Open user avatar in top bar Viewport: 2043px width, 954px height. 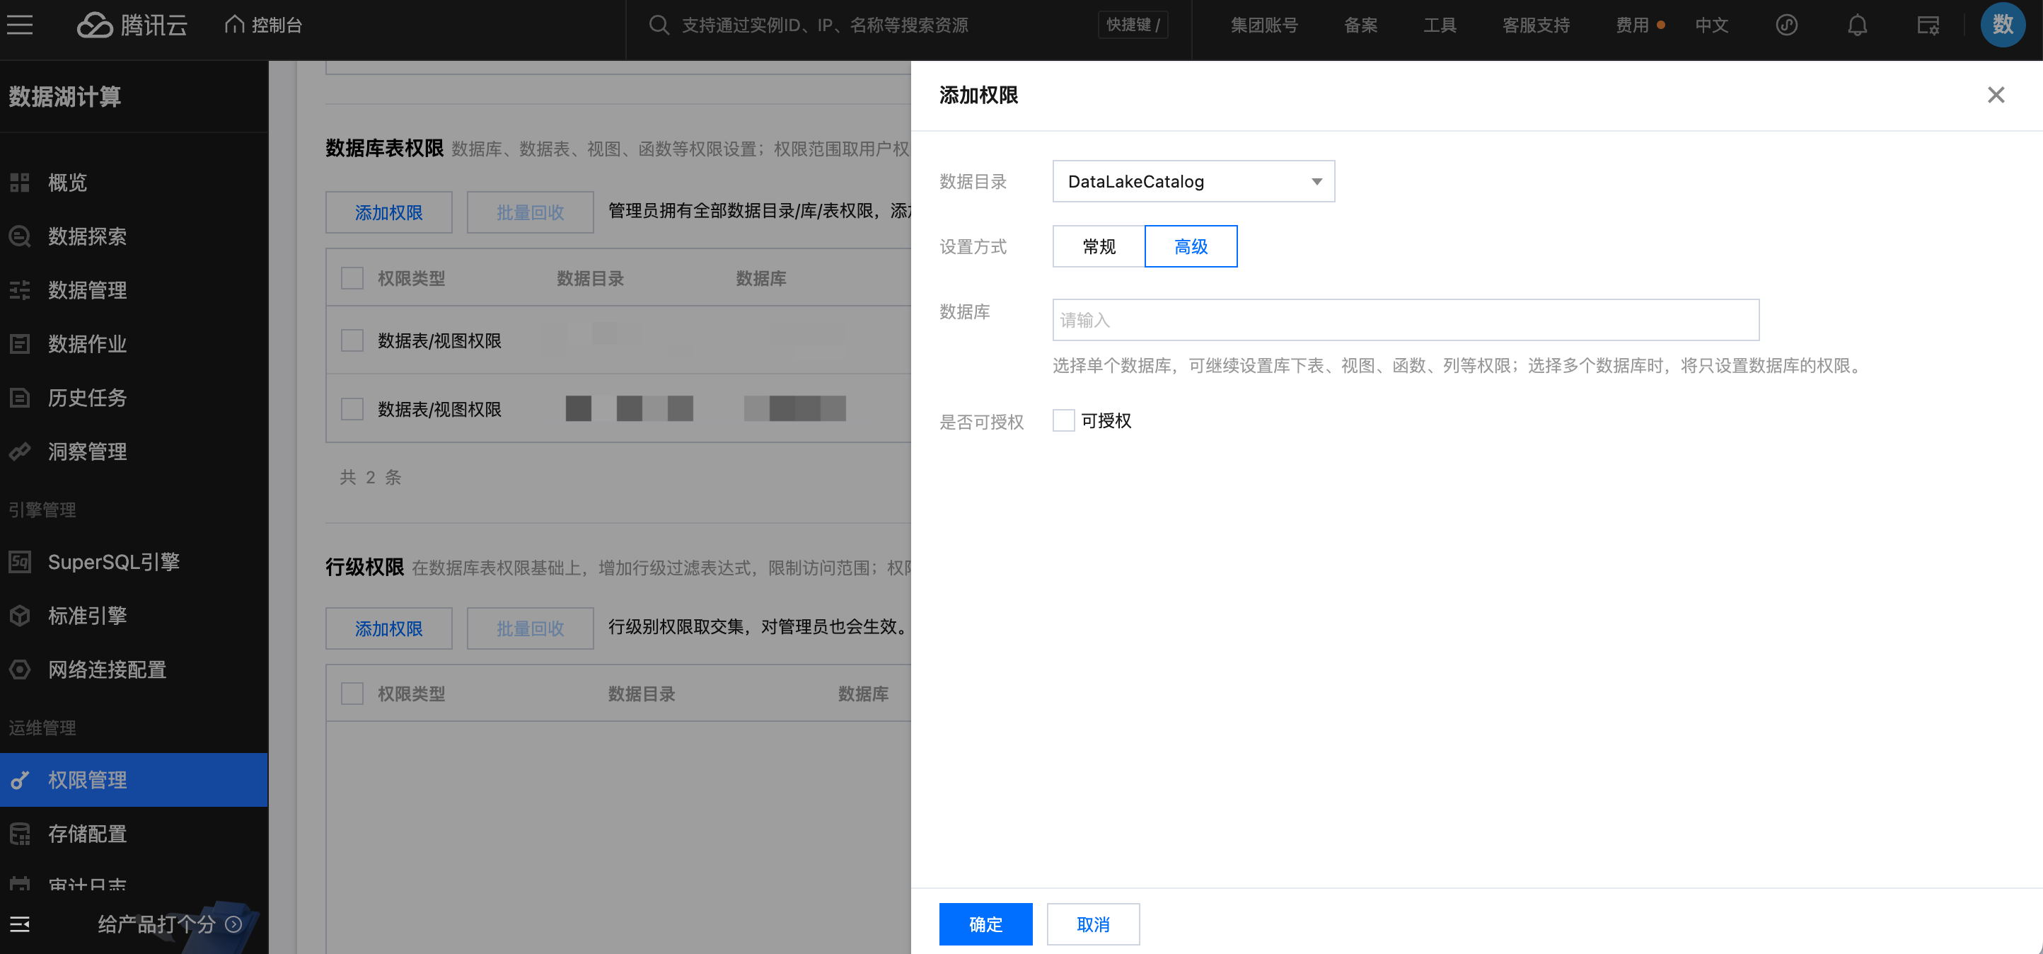(2002, 25)
